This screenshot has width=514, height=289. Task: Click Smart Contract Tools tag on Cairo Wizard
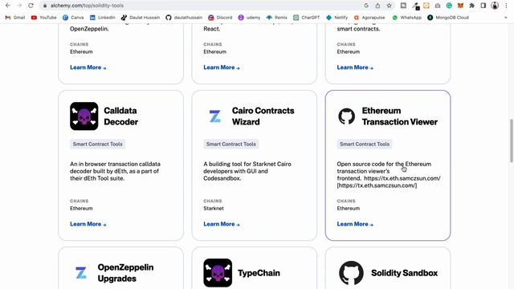pyautogui.click(x=231, y=144)
